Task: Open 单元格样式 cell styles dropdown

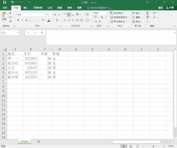Action: point(118,22)
